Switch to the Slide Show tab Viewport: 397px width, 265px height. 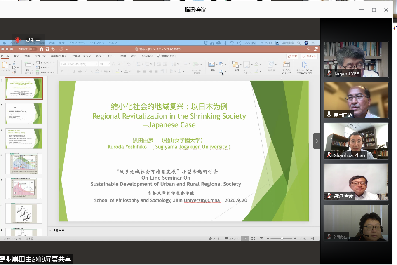[x=106, y=56]
